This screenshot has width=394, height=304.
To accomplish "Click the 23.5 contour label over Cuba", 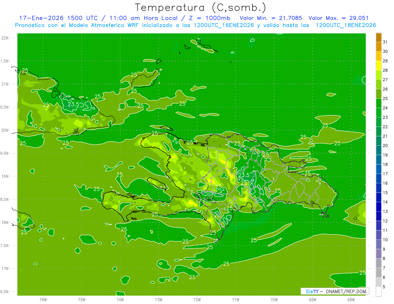I will click(73, 104).
